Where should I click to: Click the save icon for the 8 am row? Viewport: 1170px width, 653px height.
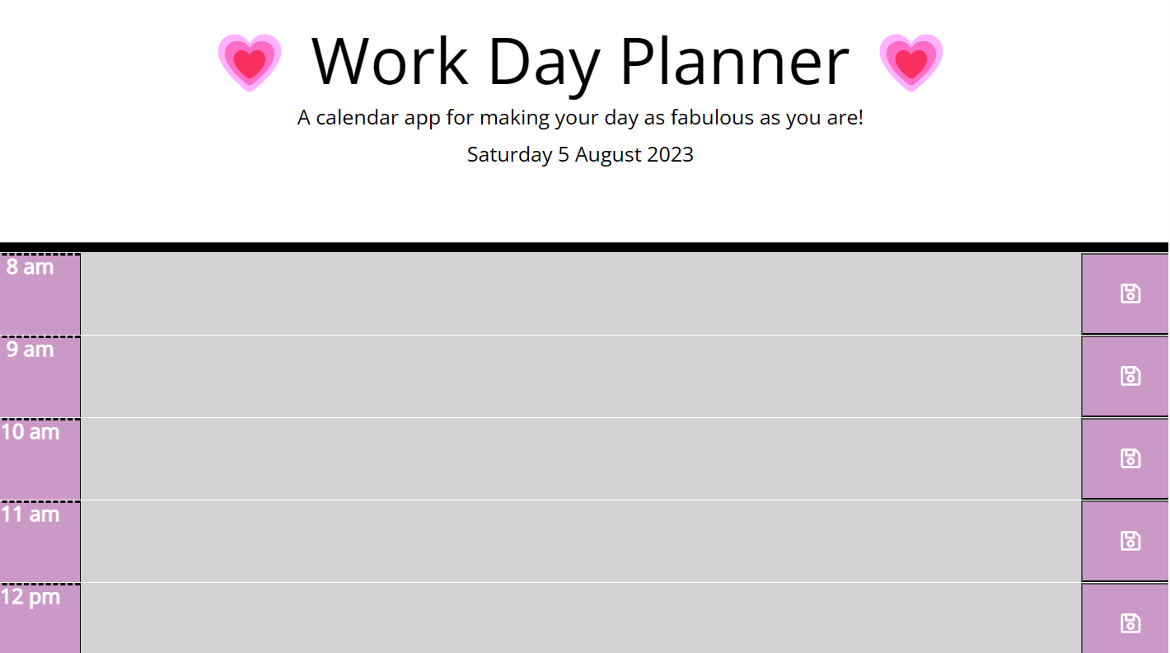coord(1130,294)
